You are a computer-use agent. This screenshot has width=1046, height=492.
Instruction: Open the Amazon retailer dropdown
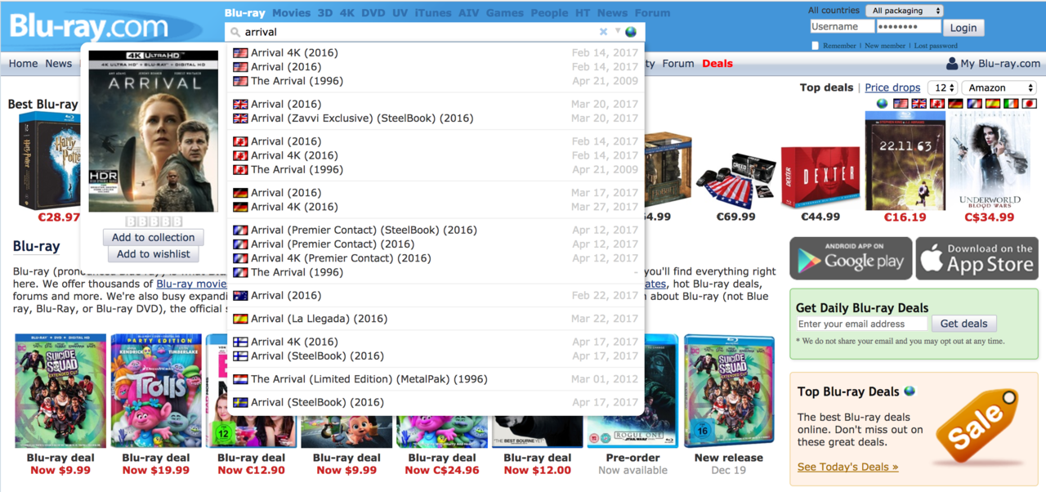click(x=999, y=87)
